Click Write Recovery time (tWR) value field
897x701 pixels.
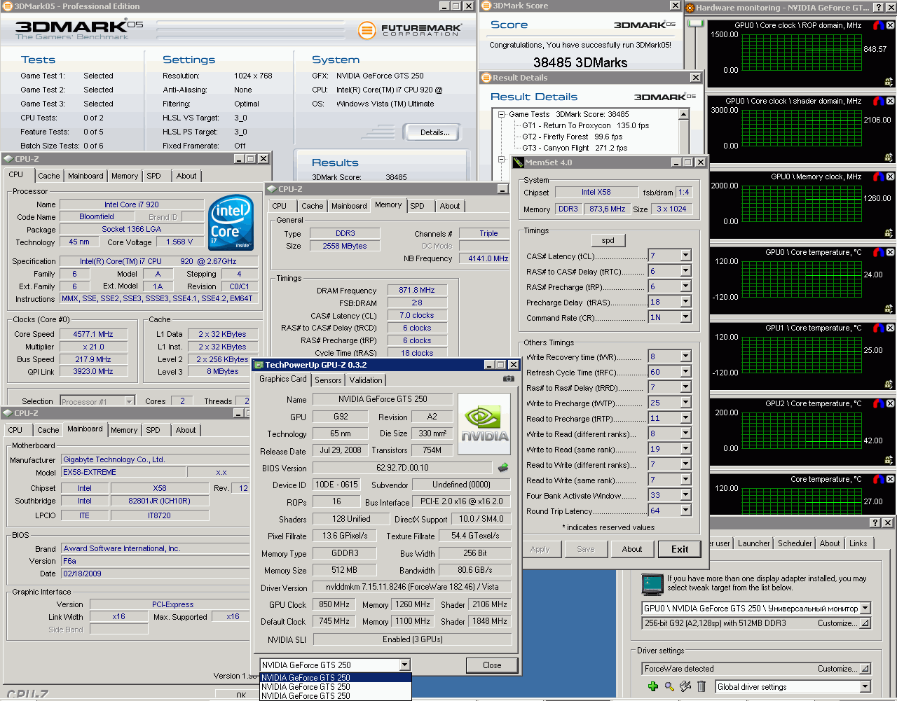click(664, 356)
